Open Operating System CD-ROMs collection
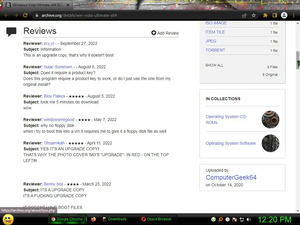The height and width of the screenshot is (225, 300). point(226,120)
